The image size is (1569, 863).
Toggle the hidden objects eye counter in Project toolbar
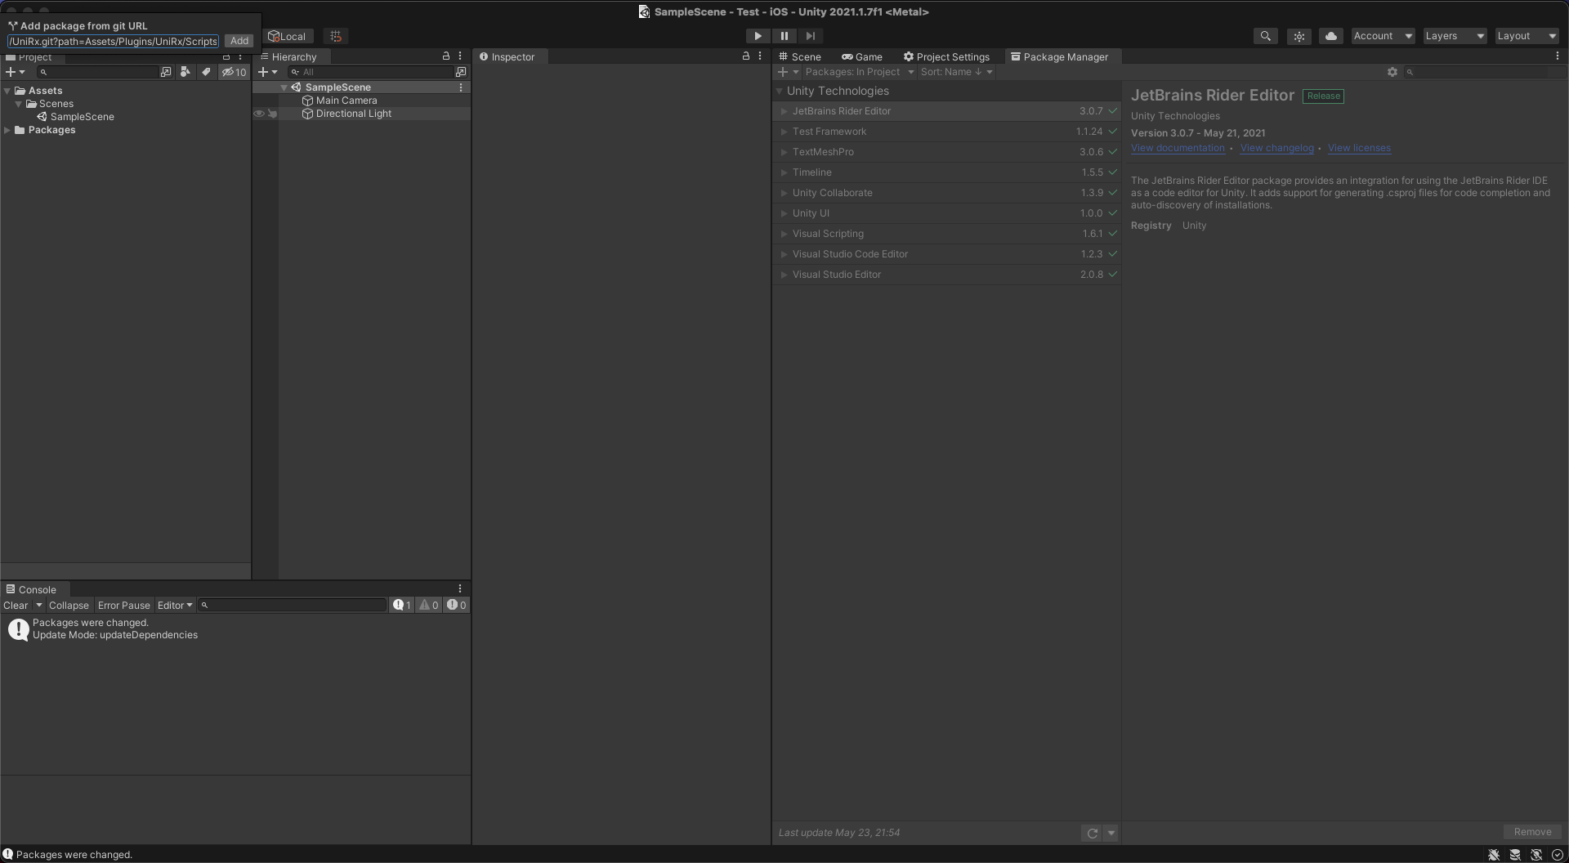click(235, 72)
